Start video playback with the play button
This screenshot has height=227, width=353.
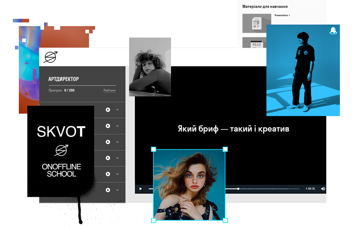pyautogui.click(x=141, y=189)
